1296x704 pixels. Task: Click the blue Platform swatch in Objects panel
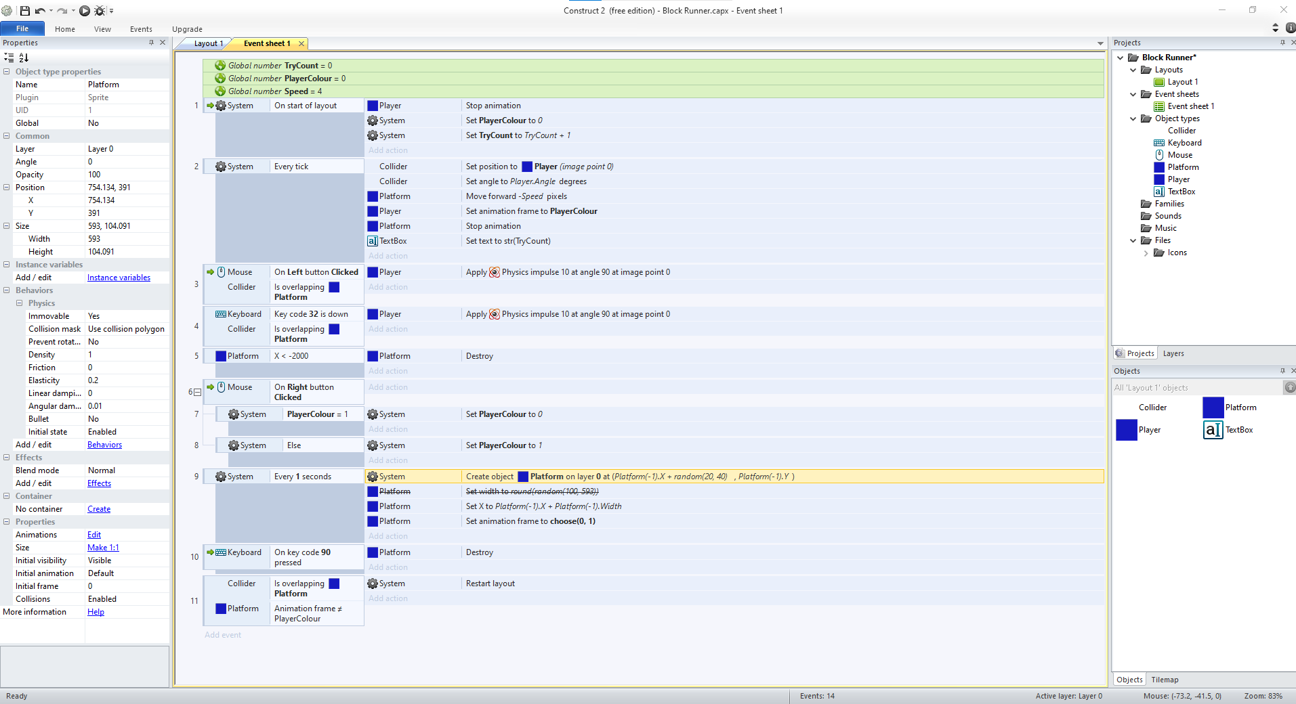pyautogui.click(x=1213, y=408)
